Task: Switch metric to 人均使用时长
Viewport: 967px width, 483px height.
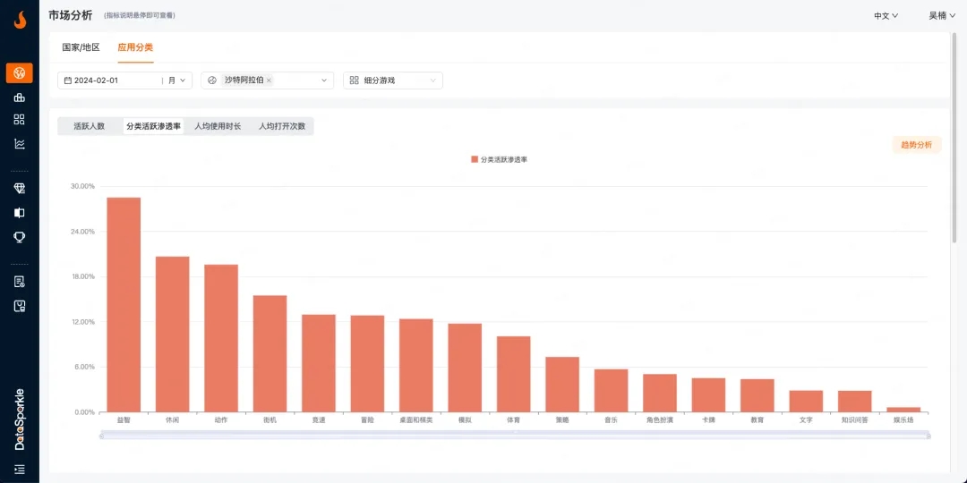Action: click(x=218, y=126)
